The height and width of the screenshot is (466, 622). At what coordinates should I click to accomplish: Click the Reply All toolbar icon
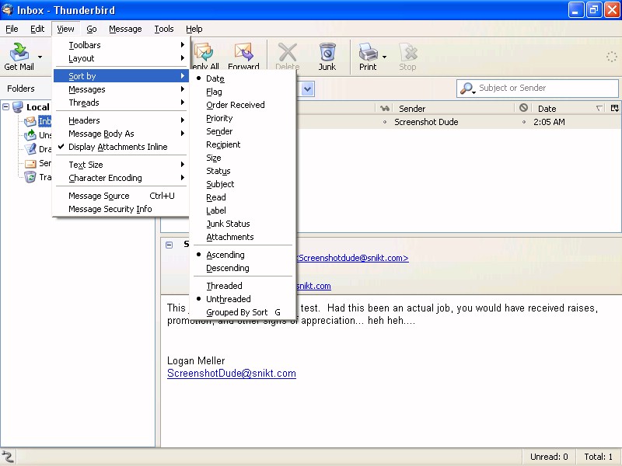pos(203,51)
